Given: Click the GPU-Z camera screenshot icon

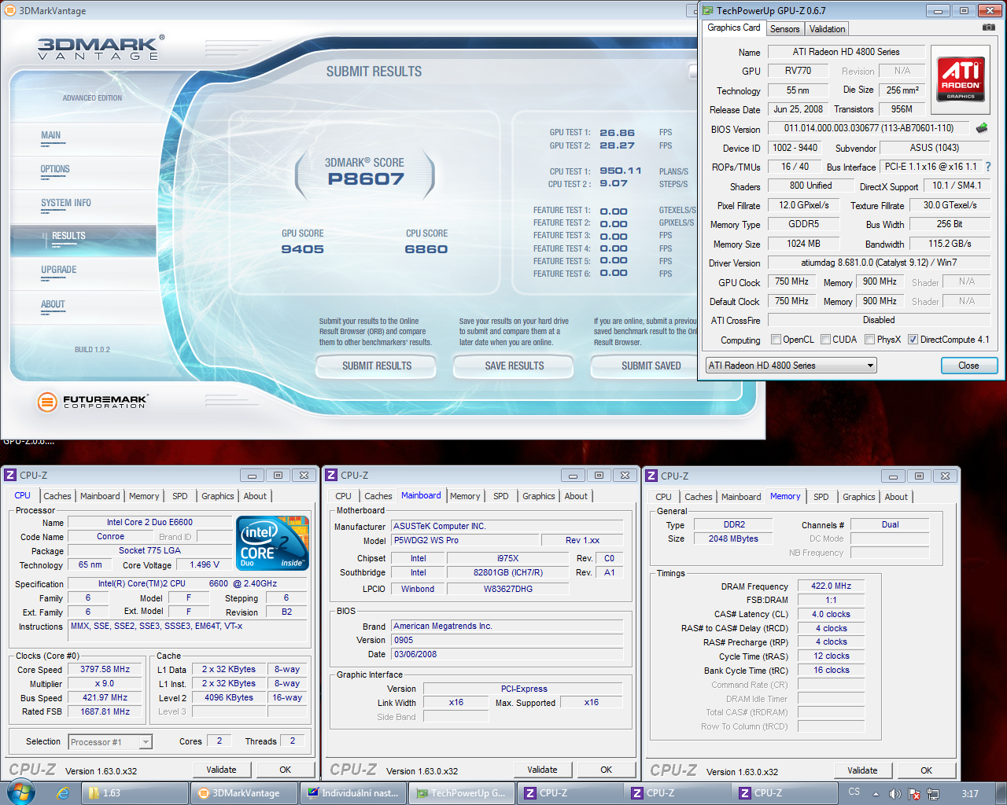Looking at the screenshot, I should tap(989, 28).
